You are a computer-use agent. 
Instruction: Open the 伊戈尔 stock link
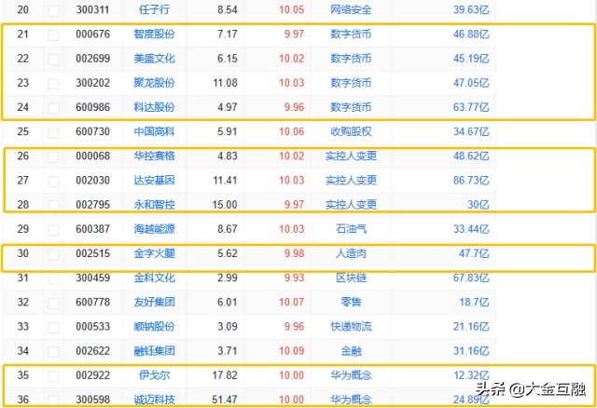(154, 374)
